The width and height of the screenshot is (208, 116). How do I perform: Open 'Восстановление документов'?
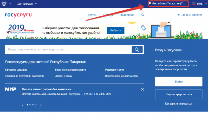click(121, 76)
